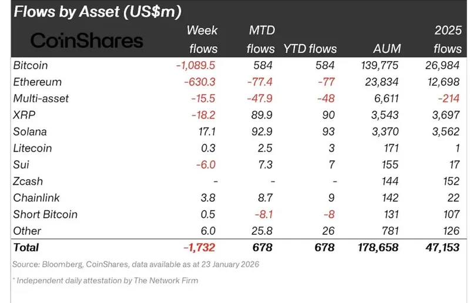Click The Network Firm attestation footnote
The height and width of the screenshot is (303, 470).
coord(105,280)
